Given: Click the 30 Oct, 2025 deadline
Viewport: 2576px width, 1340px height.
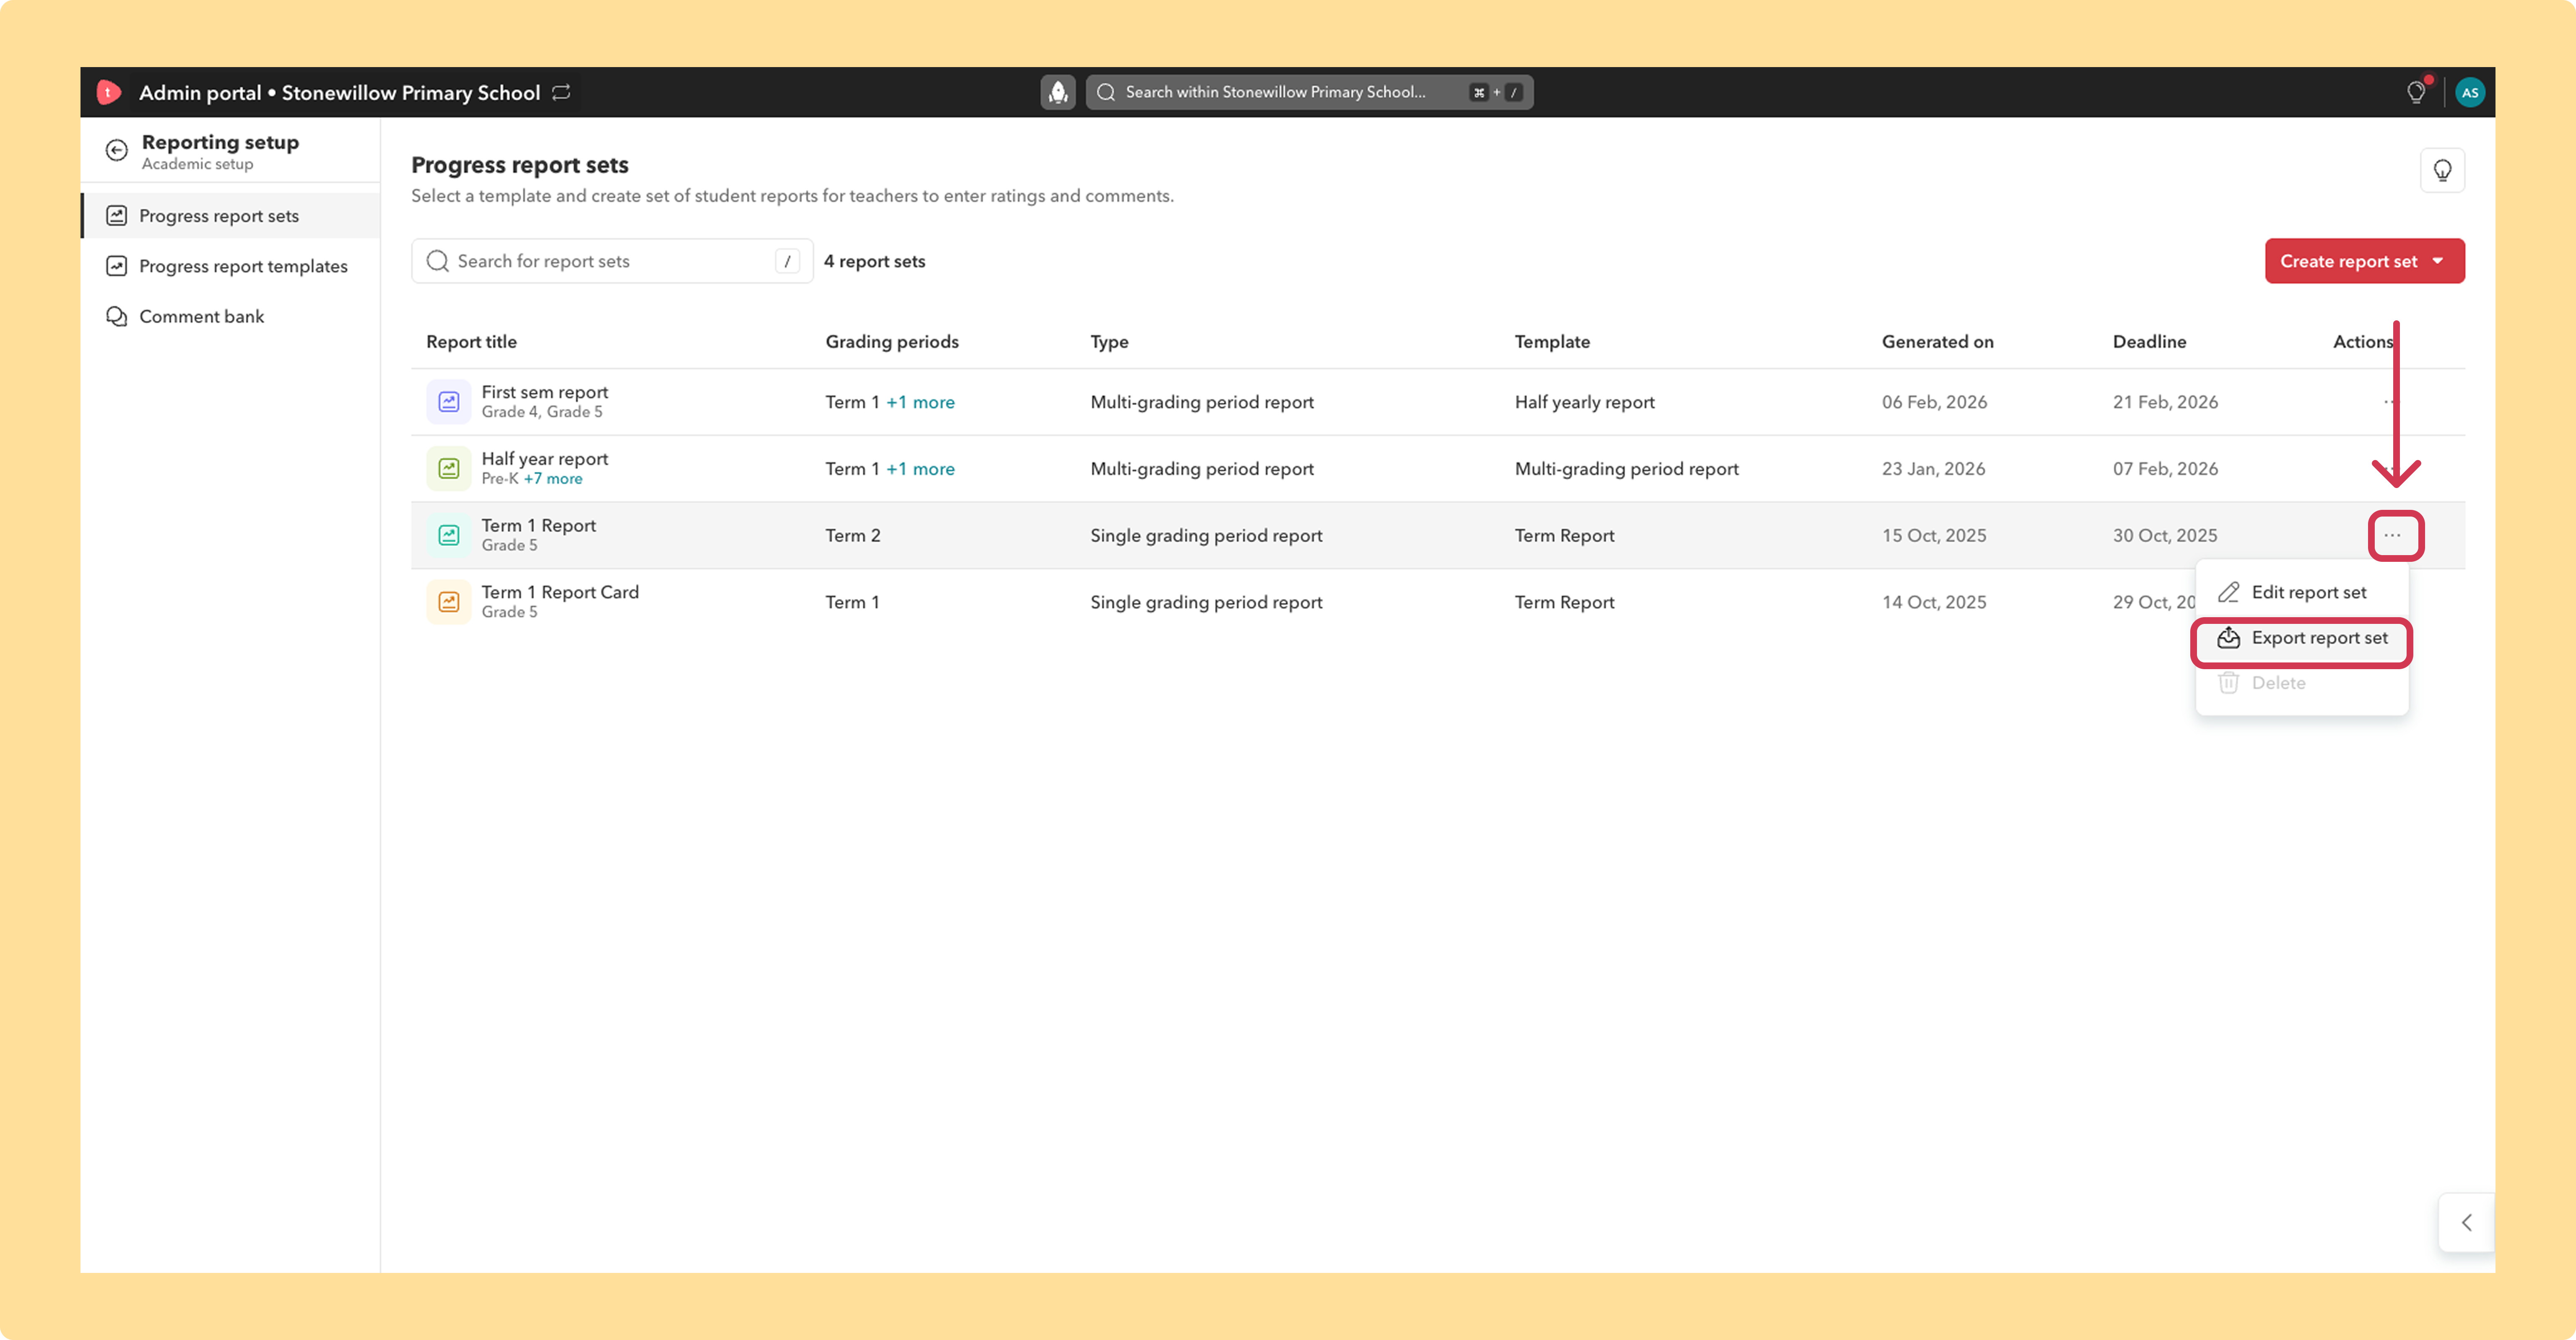Looking at the screenshot, I should click(2165, 535).
